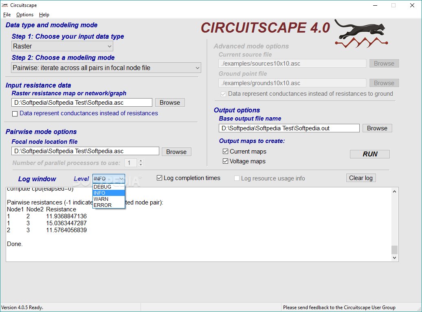Click the Circuitscape title bar app icon
Image resolution: width=422 pixels, height=312 pixels.
pyautogui.click(x=4, y=5)
